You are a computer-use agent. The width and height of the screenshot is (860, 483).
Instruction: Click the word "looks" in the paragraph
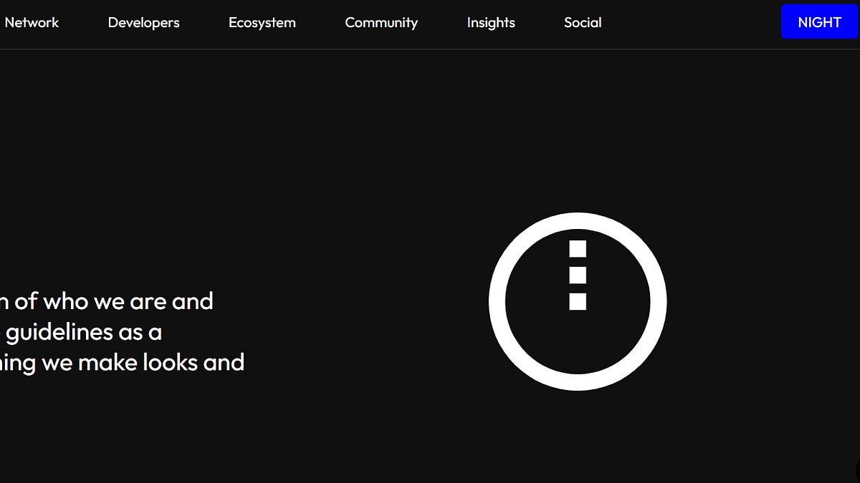(x=171, y=363)
